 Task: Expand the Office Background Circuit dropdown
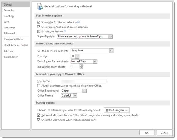pos(74,91)
